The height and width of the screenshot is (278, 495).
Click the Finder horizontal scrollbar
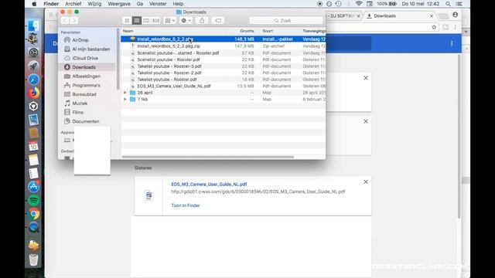(208, 157)
